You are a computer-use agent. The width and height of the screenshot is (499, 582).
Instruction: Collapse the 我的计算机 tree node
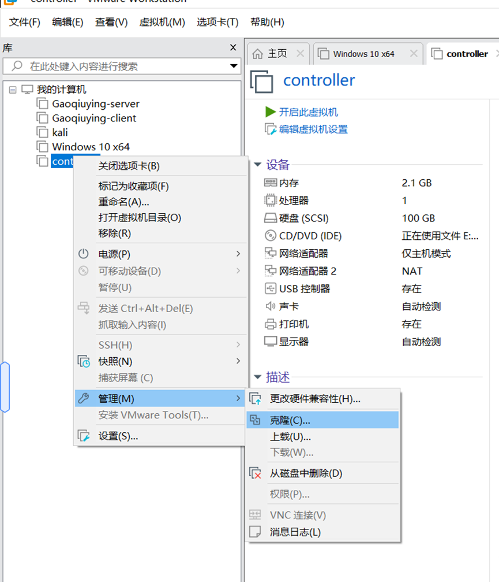coord(13,90)
